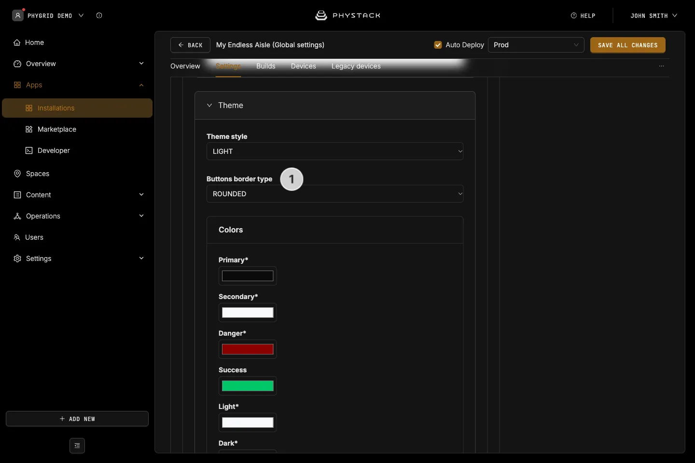
Task: Toggle the Auto Deploy checkbox
Action: point(438,45)
